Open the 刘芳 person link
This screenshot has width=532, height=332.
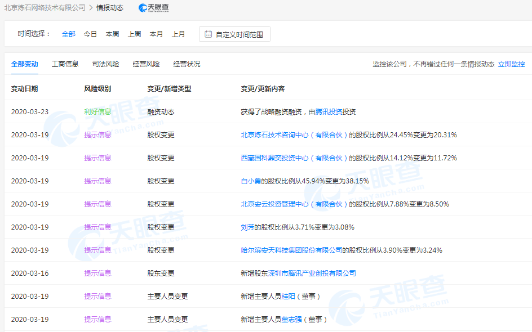pyautogui.click(x=247, y=227)
